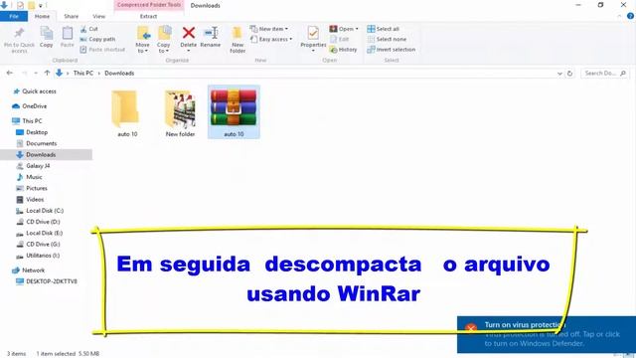Open the Move to dropdown

[x=142, y=40]
